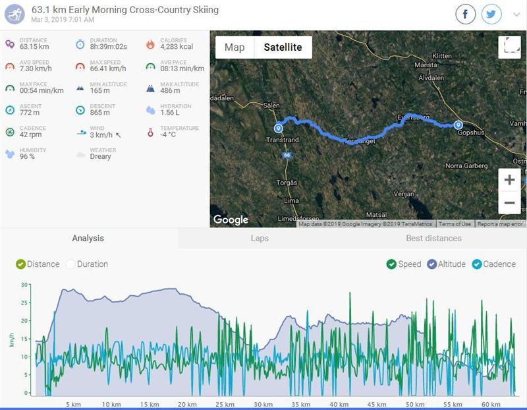Open the Best distances tab

click(433, 239)
